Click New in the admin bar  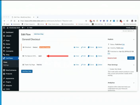30,28
